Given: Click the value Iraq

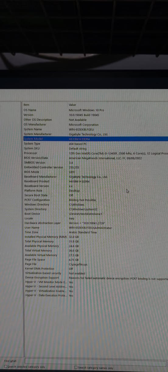Looking at the screenshot, I should click(x=72, y=218).
